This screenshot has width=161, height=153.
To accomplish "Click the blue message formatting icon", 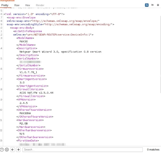I will point(147,5).
